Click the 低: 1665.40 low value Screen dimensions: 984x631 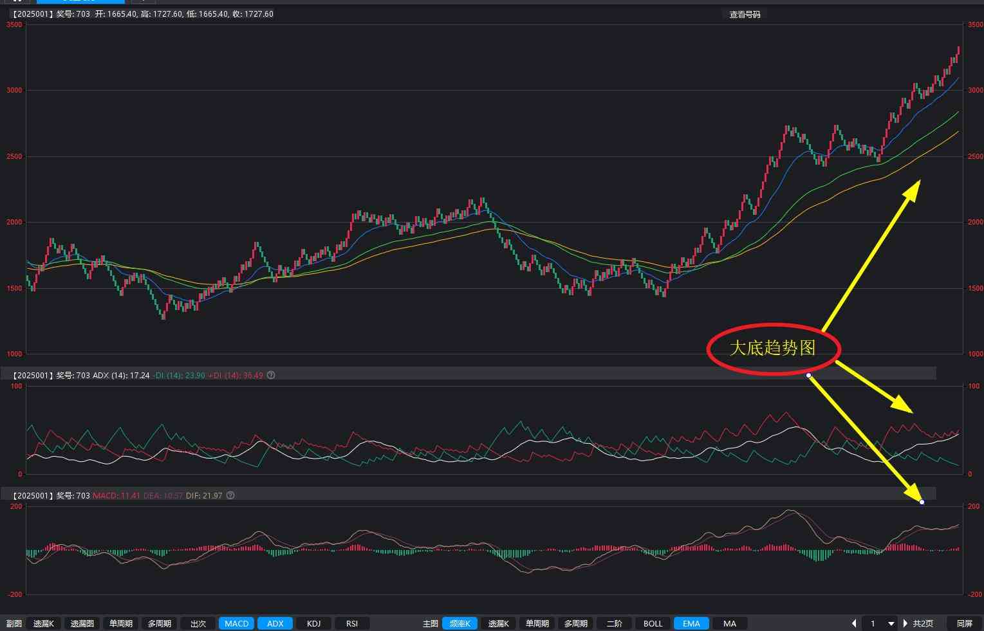coord(207,14)
